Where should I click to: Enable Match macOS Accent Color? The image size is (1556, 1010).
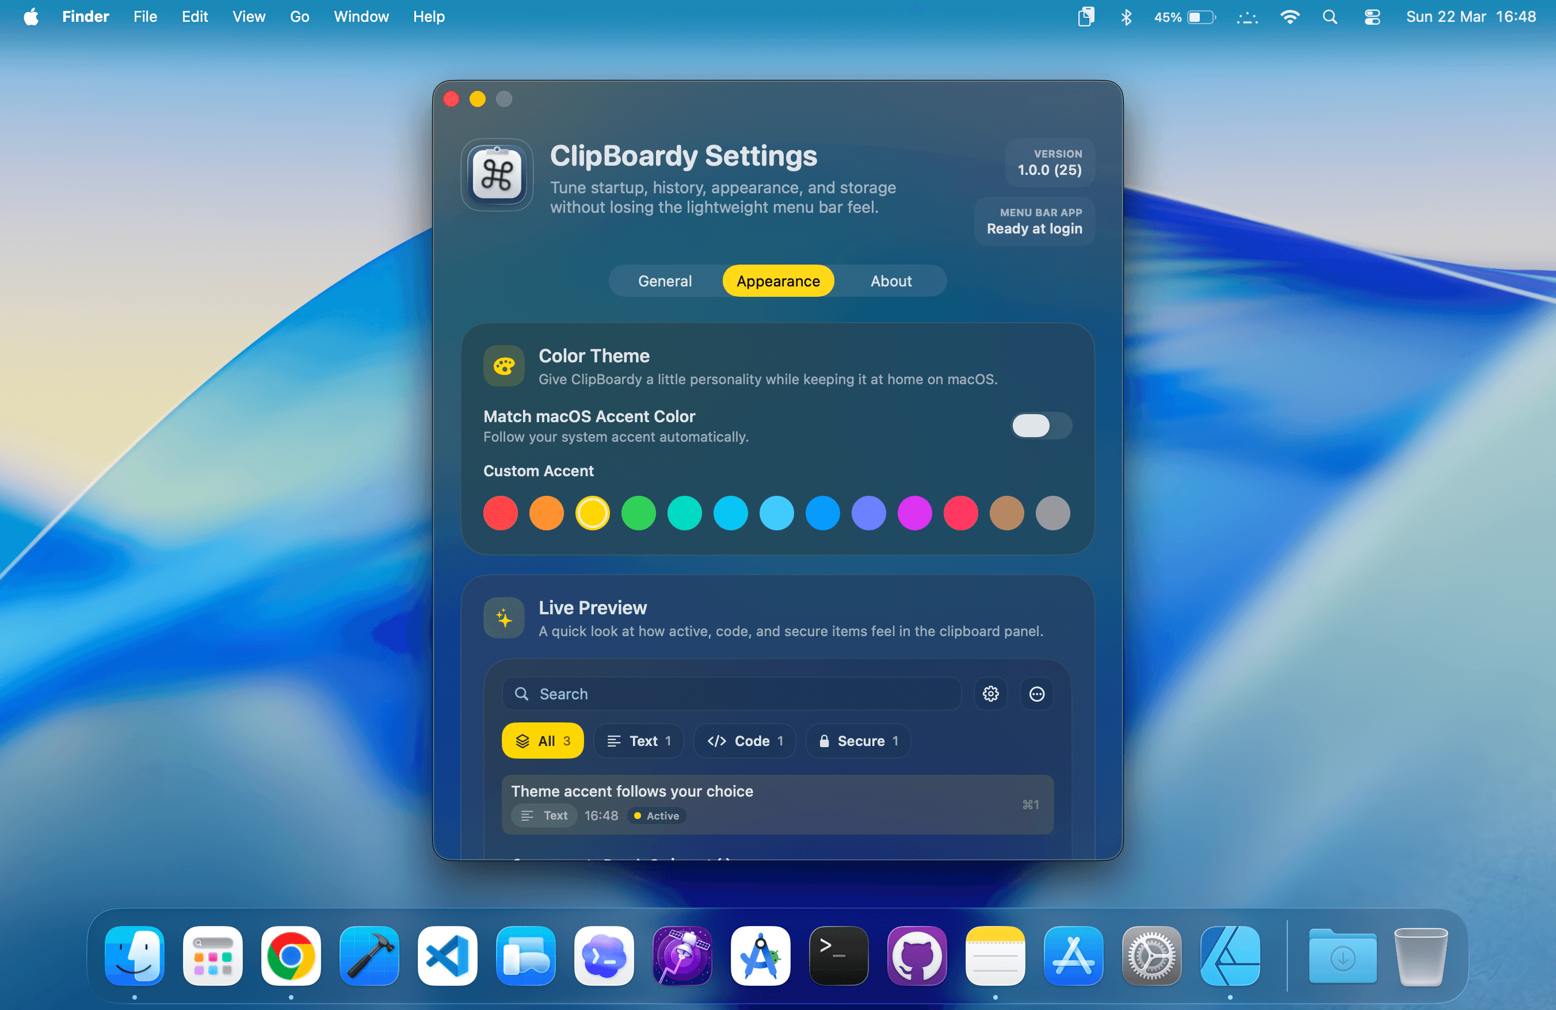click(1040, 426)
